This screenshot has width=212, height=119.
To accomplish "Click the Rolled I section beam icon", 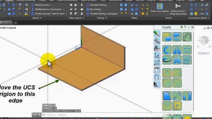I will tap(32, 5).
